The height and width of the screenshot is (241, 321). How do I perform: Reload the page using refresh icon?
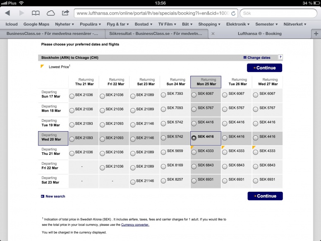[233, 13]
